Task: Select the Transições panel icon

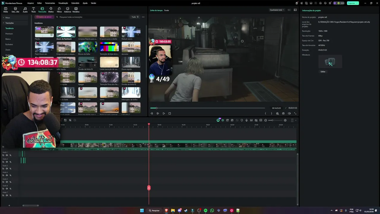Action: click(42, 10)
